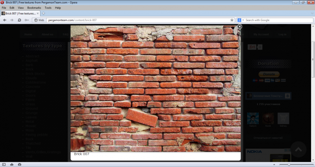Image resolution: width=315 pixels, height=167 pixels.
Task: Open the Vents,Grilles,Gratings textures category
Action: coord(43,152)
